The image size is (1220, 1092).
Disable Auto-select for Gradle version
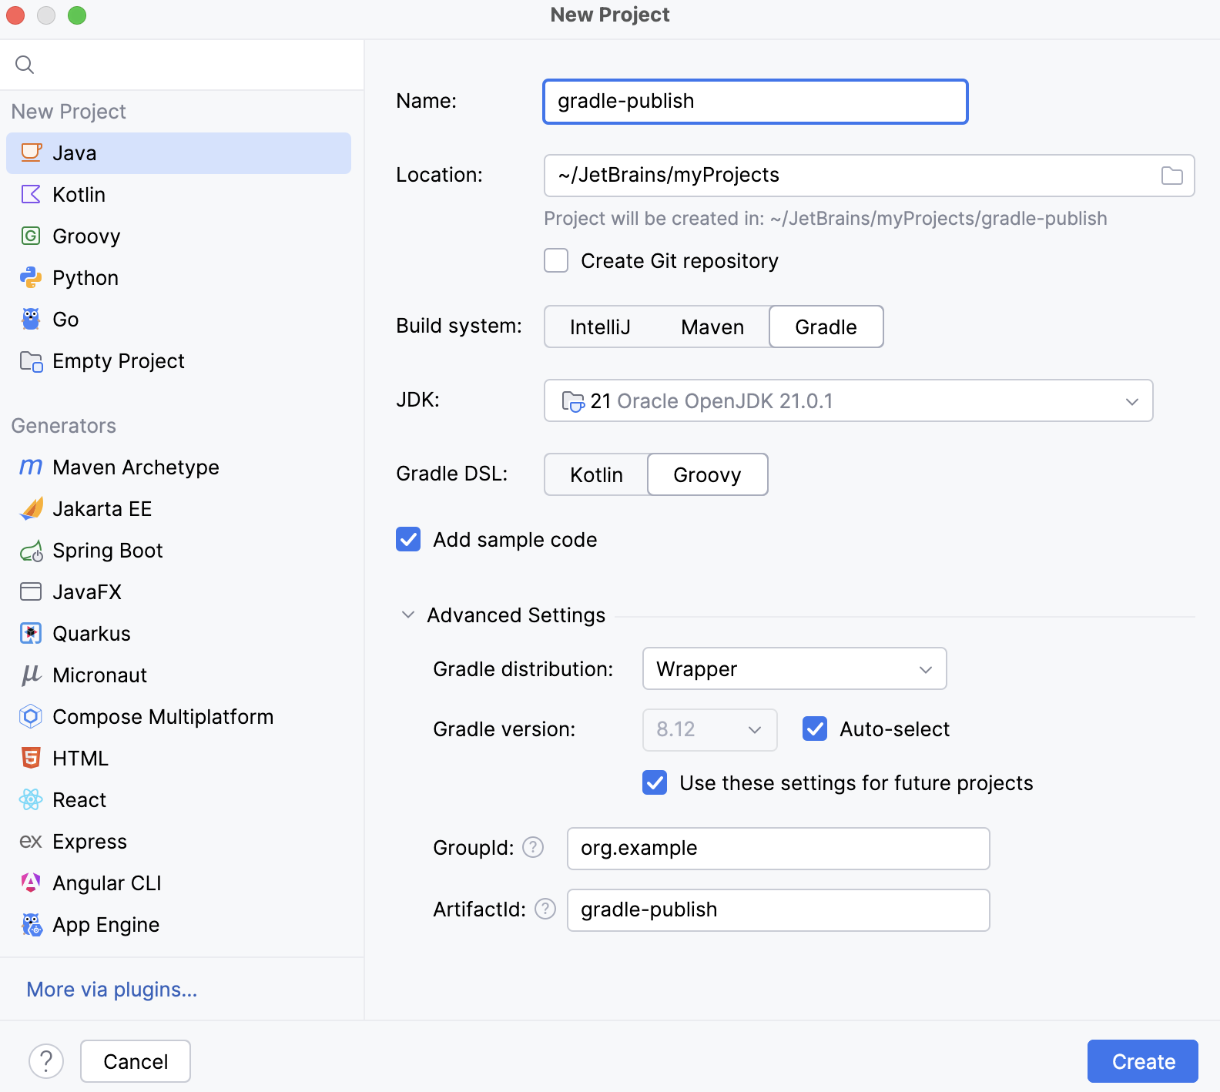click(x=815, y=729)
